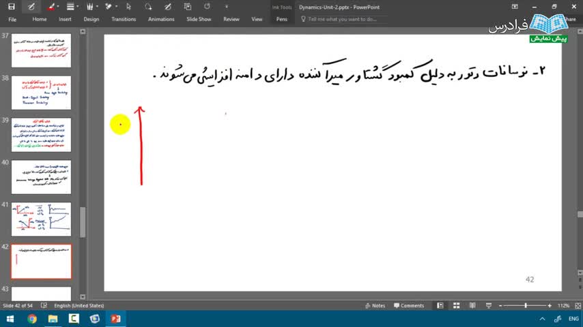Click the Ribbon Display Options icon
The height and width of the screenshot is (327, 583).
(x=515, y=7)
